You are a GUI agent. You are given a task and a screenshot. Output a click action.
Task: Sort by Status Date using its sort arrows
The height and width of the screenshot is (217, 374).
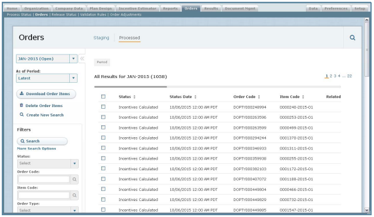(x=195, y=97)
